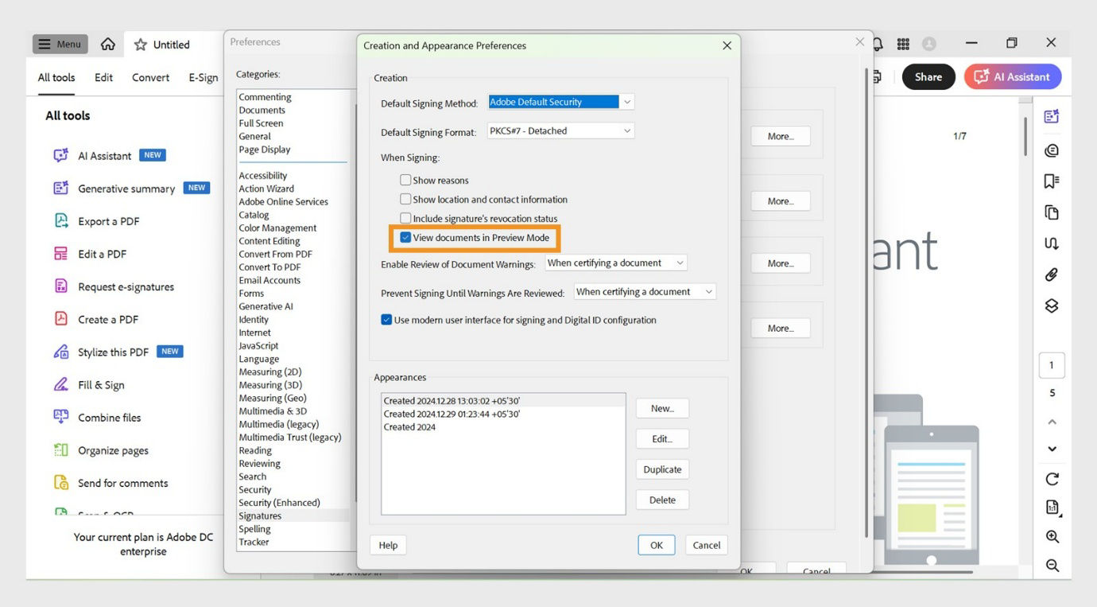Uncheck View documents in Preview Mode
The height and width of the screenshot is (607, 1097).
(x=406, y=237)
